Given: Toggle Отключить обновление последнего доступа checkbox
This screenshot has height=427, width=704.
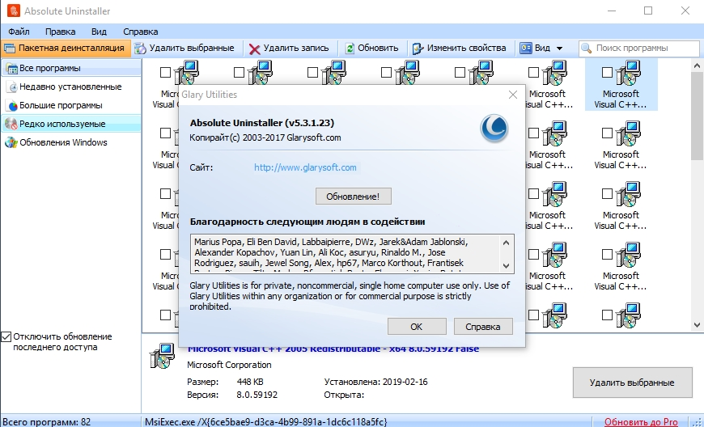Looking at the screenshot, I should 6,336.
